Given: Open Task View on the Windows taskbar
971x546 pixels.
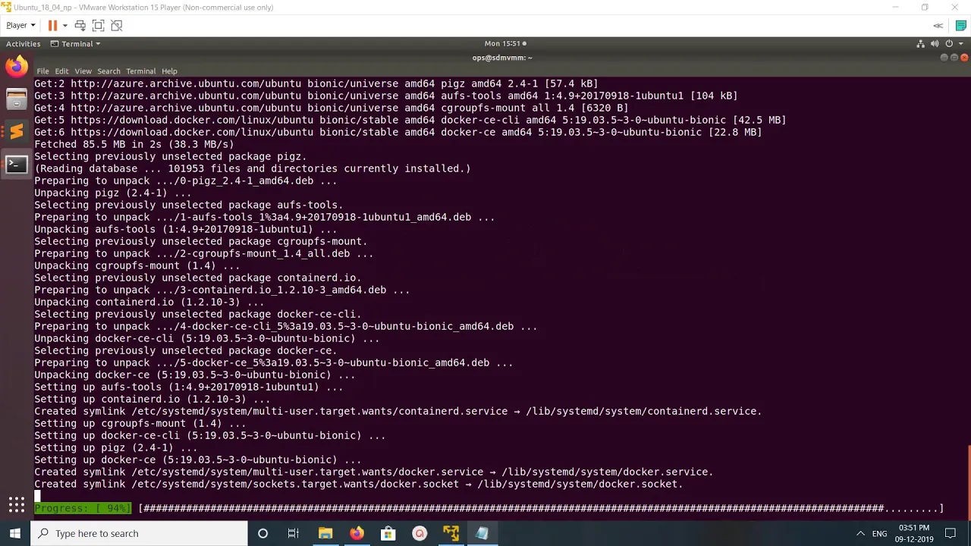Looking at the screenshot, I should 294,533.
